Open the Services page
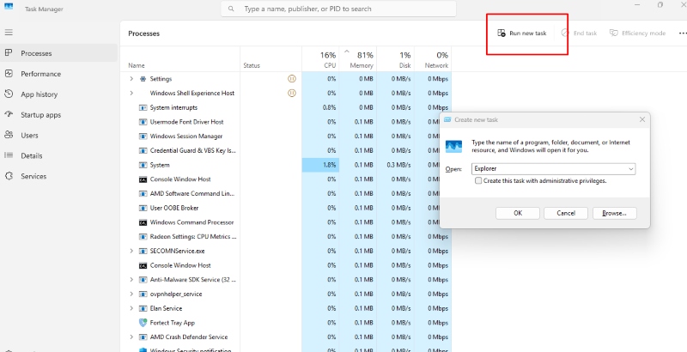This screenshot has height=352, width=687. click(58, 176)
